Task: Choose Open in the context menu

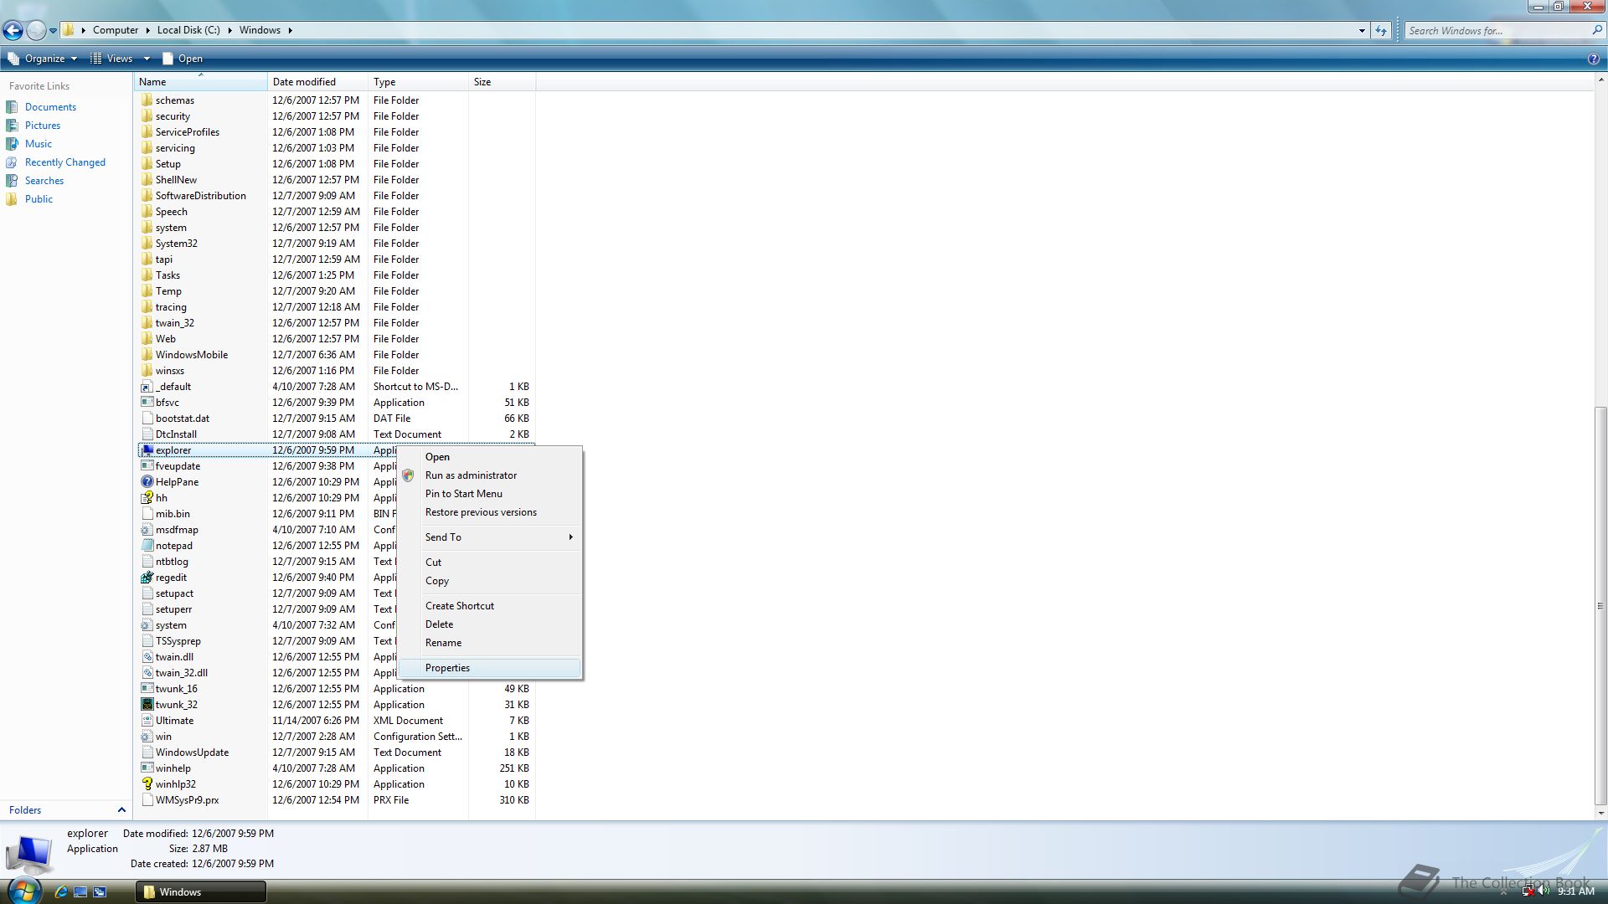Action: pyautogui.click(x=490, y=457)
